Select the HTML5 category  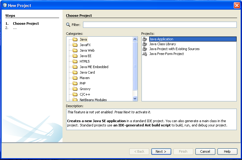click(x=85, y=61)
